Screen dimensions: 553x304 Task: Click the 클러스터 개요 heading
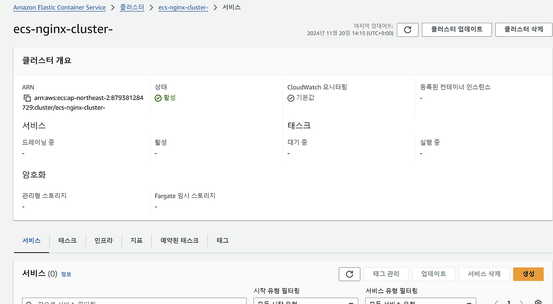[x=47, y=60]
